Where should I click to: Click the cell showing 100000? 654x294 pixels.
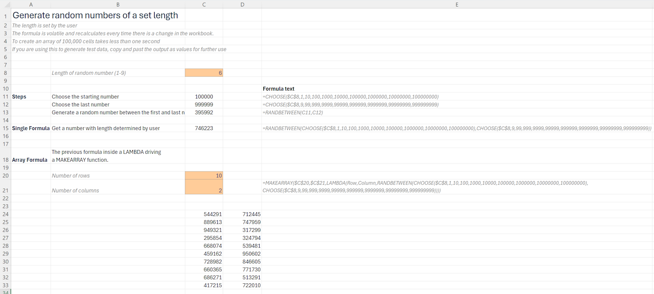pos(204,97)
